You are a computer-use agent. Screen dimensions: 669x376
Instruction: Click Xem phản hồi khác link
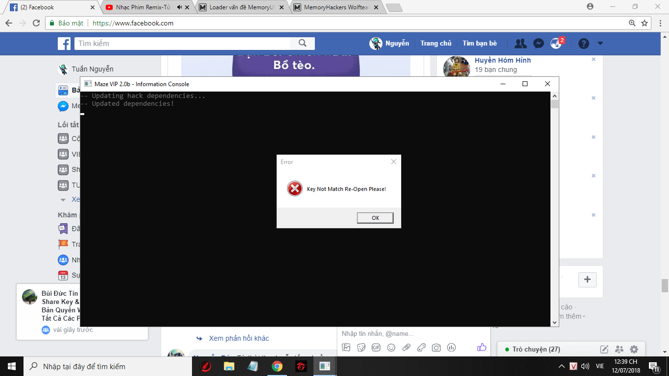239,338
